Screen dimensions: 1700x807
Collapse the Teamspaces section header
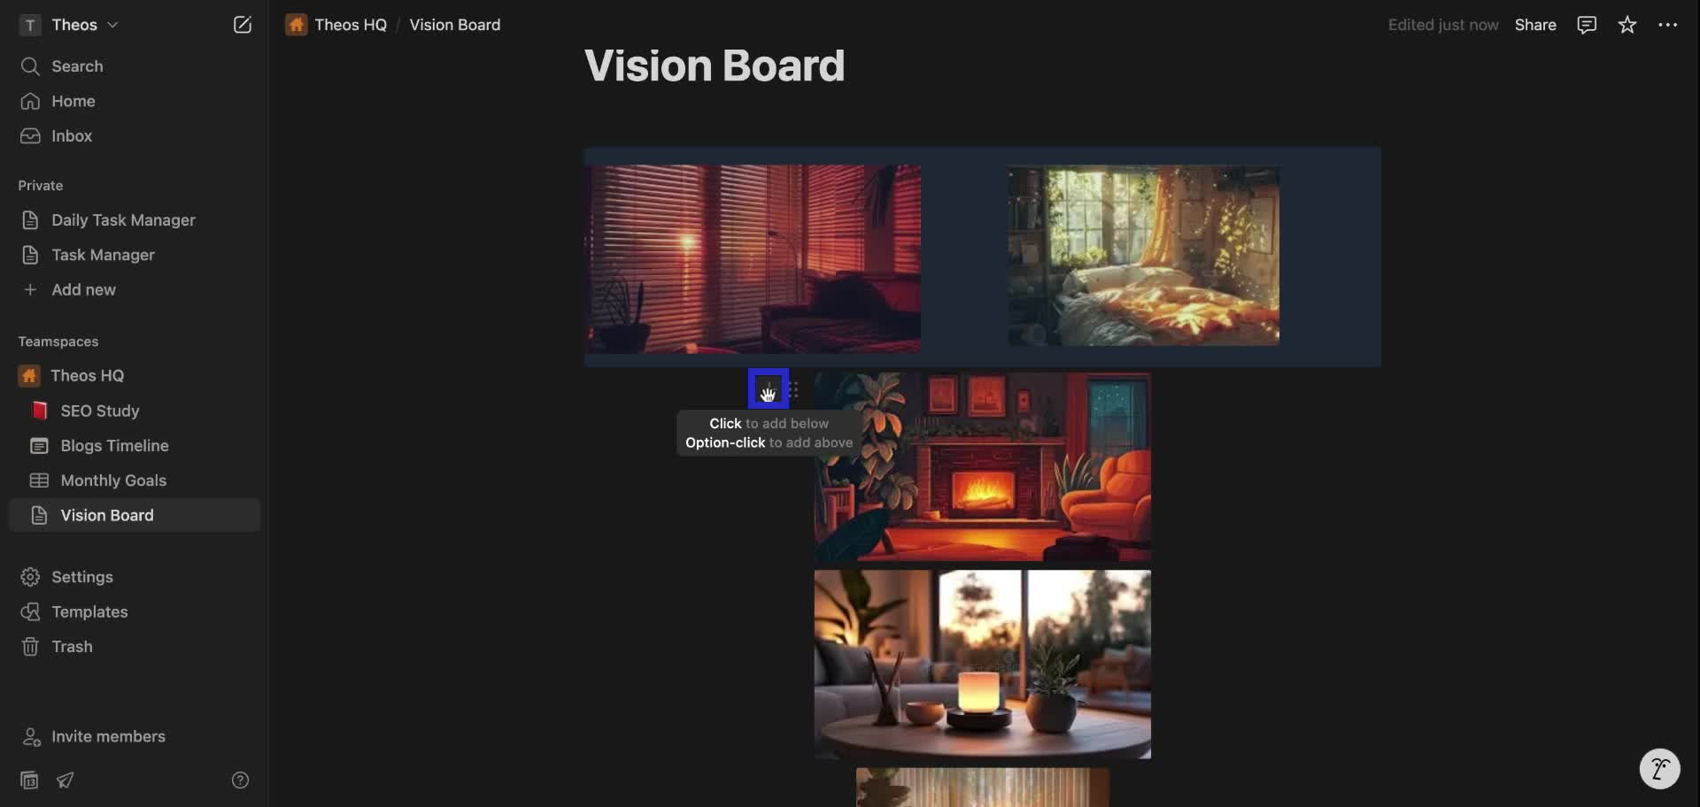[x=58, y=341]
